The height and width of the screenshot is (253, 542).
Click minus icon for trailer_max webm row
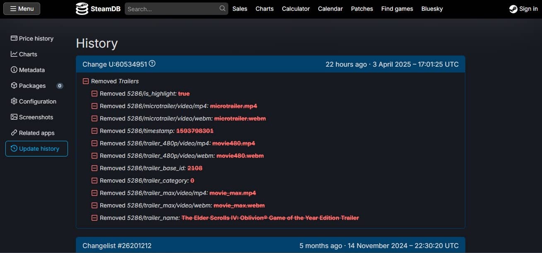click(x=94, y=205)
